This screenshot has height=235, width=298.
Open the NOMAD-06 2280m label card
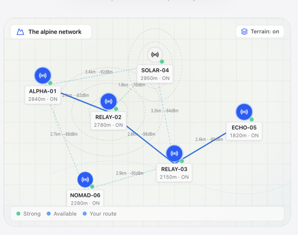(85, 198)
